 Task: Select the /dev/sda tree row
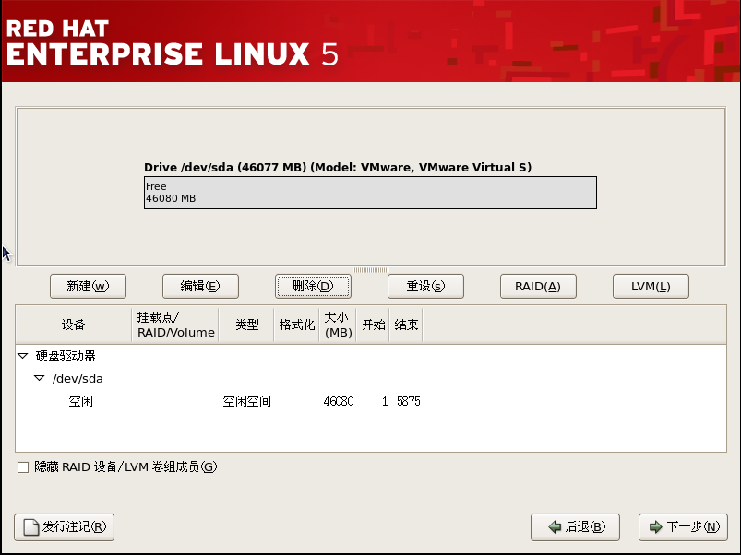pyautogui.click(x=371, y=379)
